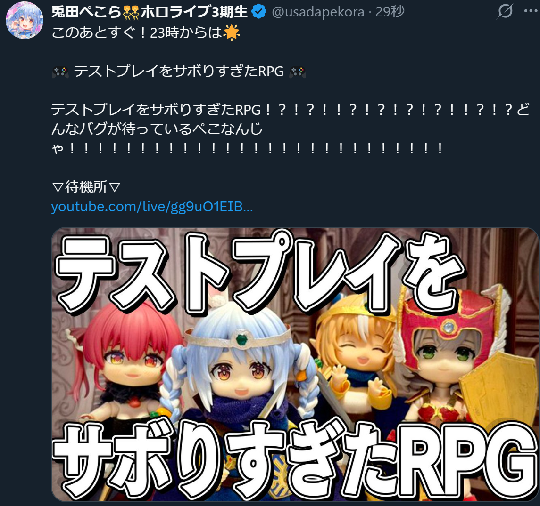Click the blue verified badge
Viewport: 540px width, 506px height.
(258, 12)
